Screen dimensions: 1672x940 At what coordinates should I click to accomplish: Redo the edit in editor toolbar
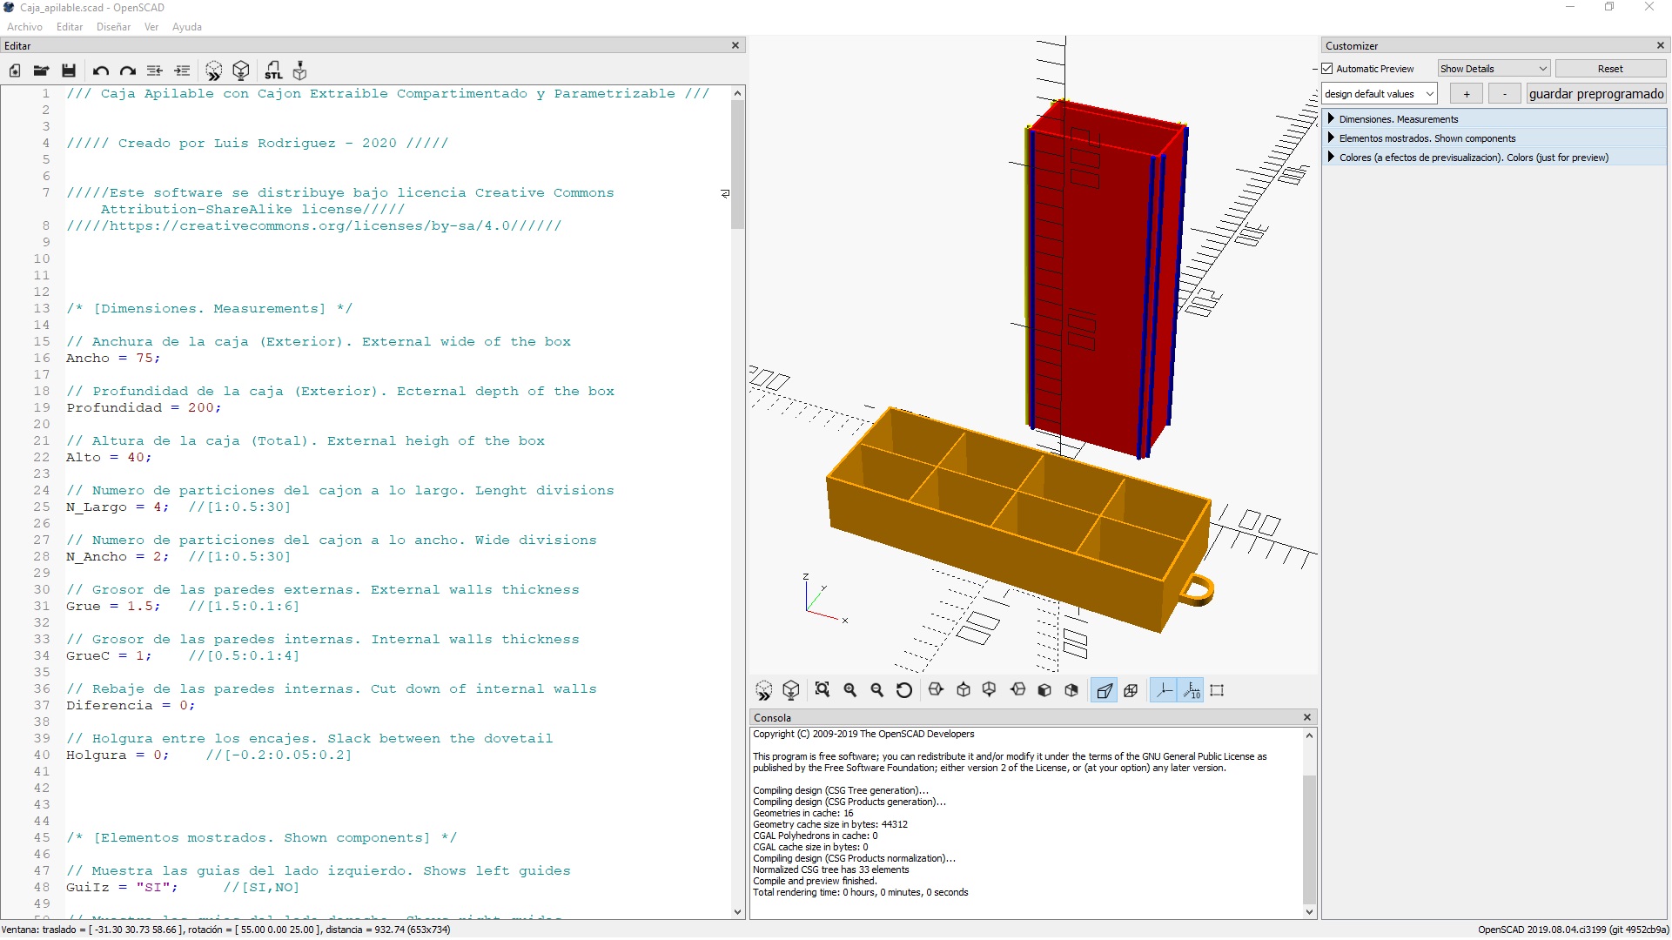click(128, 70)
